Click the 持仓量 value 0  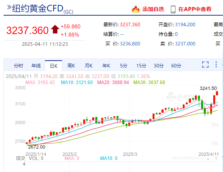(x=176, y=34)
